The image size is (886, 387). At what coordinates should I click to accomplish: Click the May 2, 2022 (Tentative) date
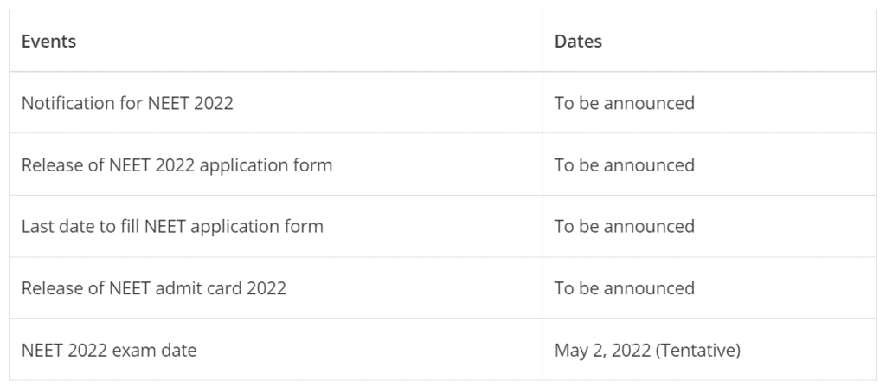647,351
